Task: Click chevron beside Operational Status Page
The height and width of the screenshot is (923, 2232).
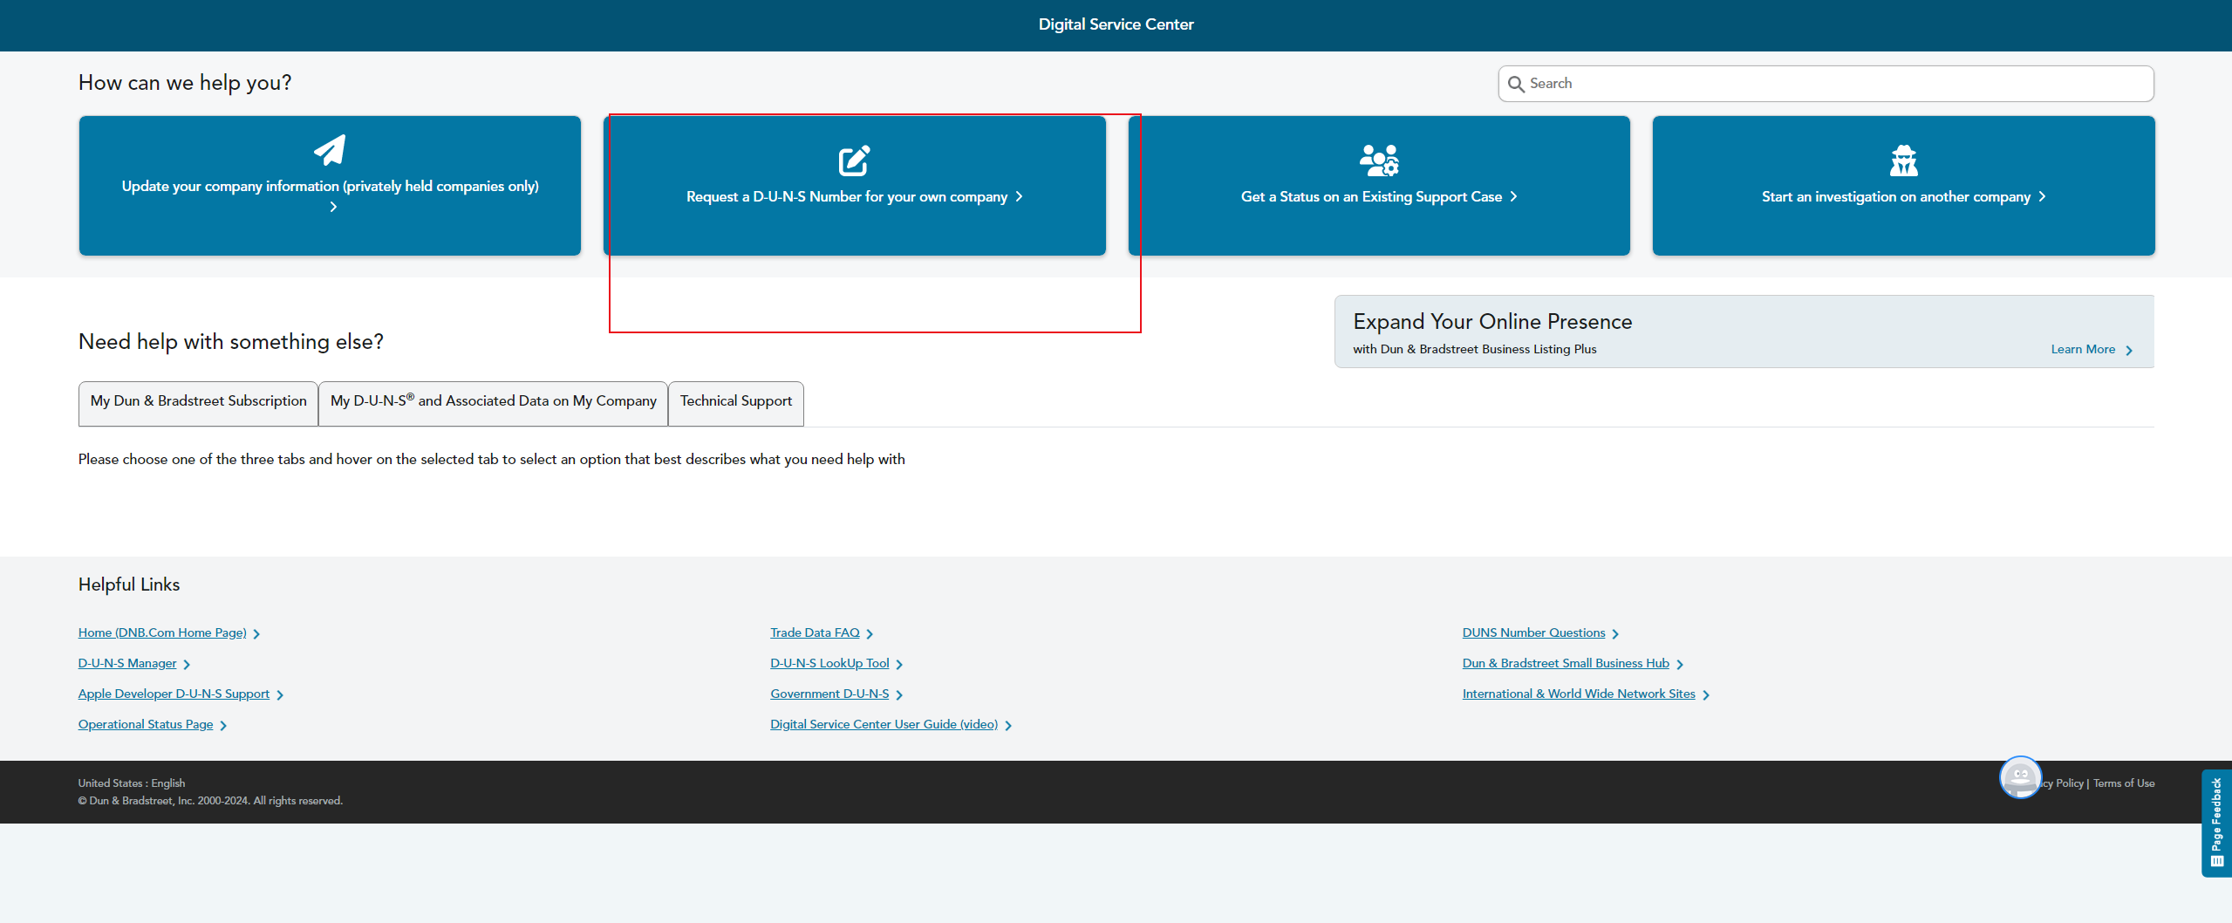Action: [x=223, y=725]
